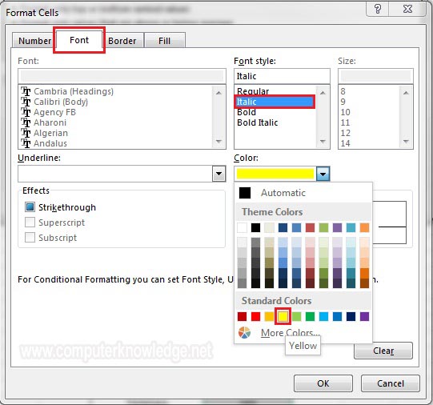Pick the Yellow standard color swatch
The height and width of the screenshot is (405, 433).
click(x=283, y=316)
